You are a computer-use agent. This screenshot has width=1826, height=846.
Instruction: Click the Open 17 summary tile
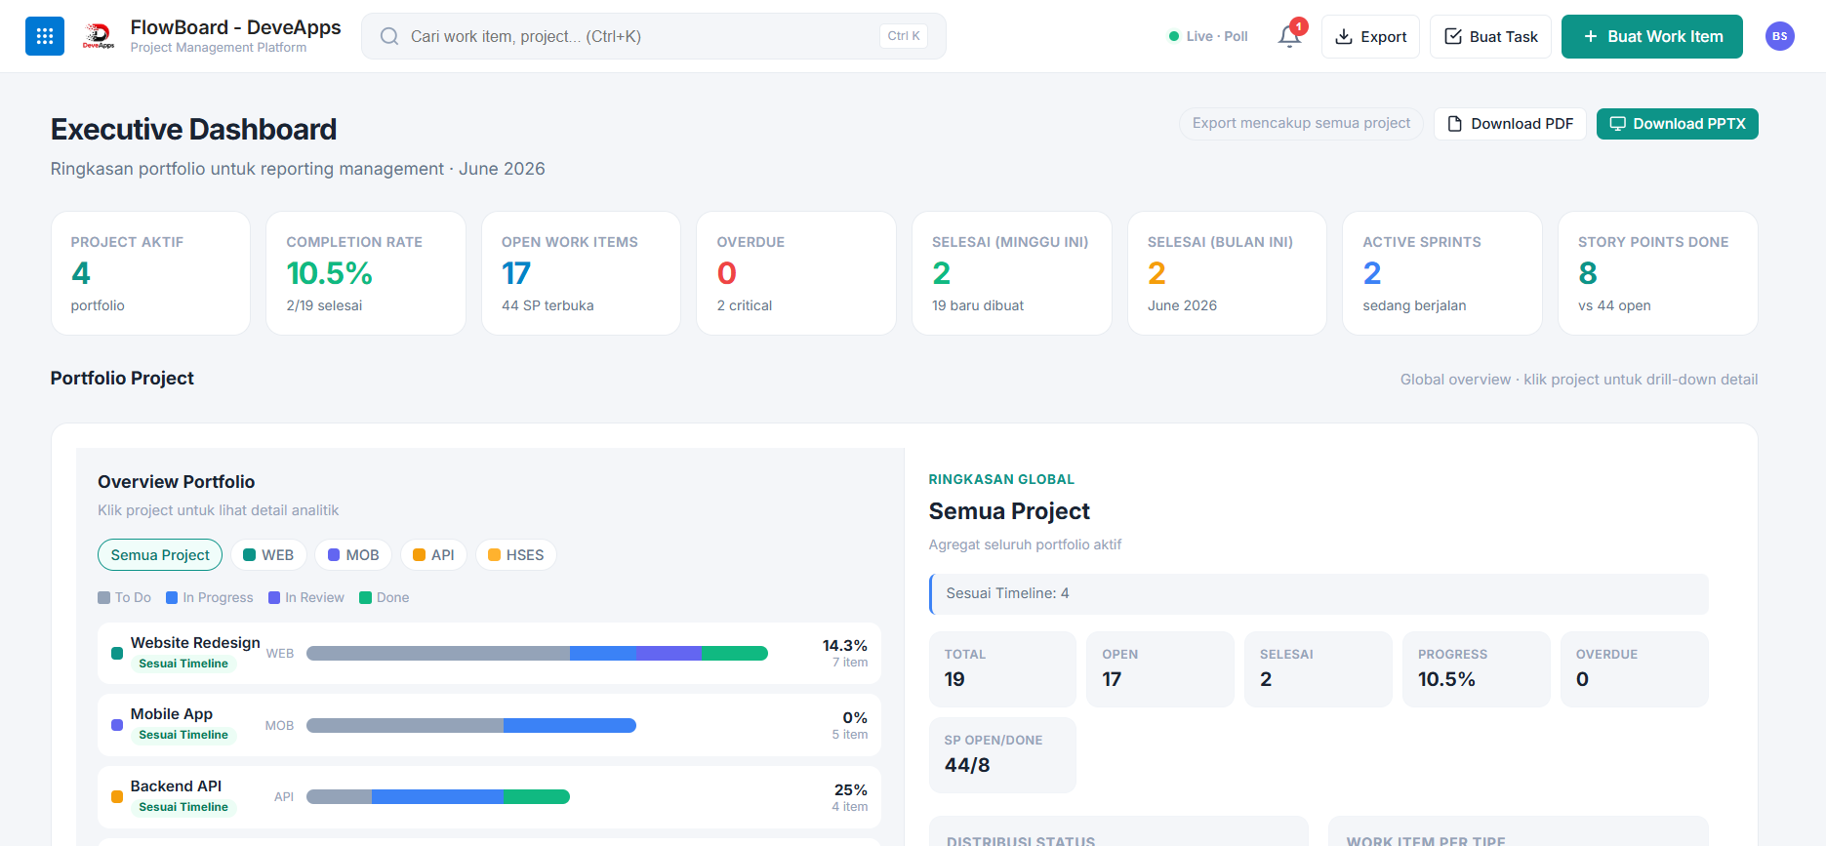(1160, 669)
